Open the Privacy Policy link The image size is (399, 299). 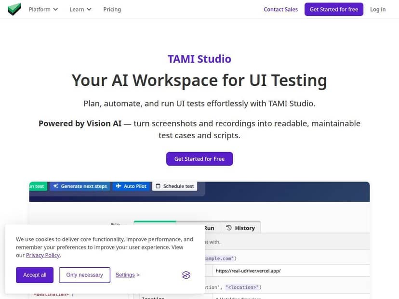pyautogui.click(x=43, y=255)
